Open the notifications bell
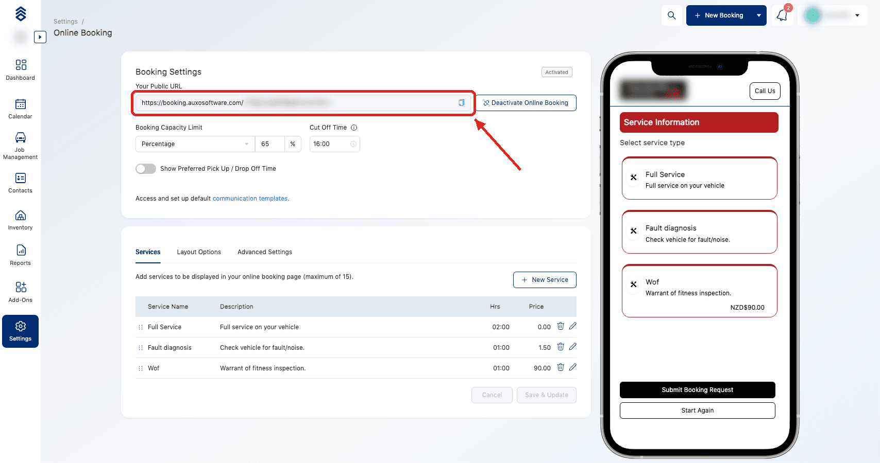The width and height of the screenshot is (880, 463). pyautogui.click(x=782, y=15)
